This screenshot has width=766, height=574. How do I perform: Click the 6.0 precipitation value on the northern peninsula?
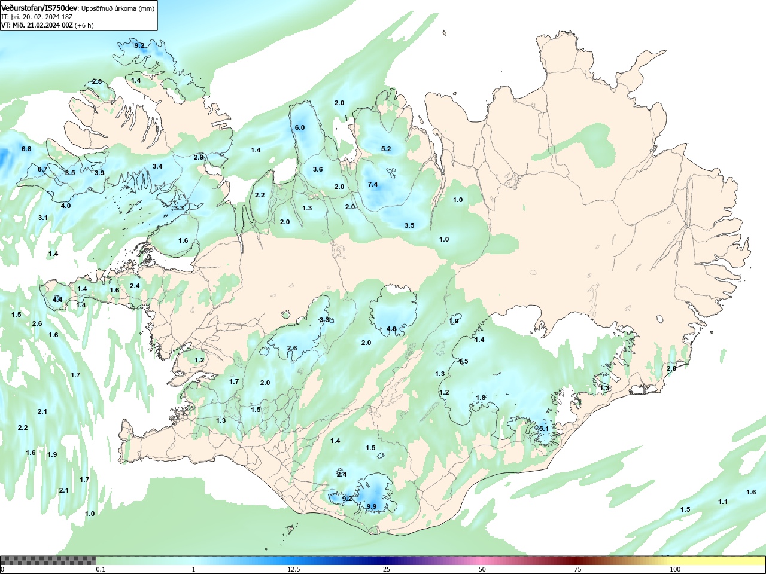[x=300, y=127]
